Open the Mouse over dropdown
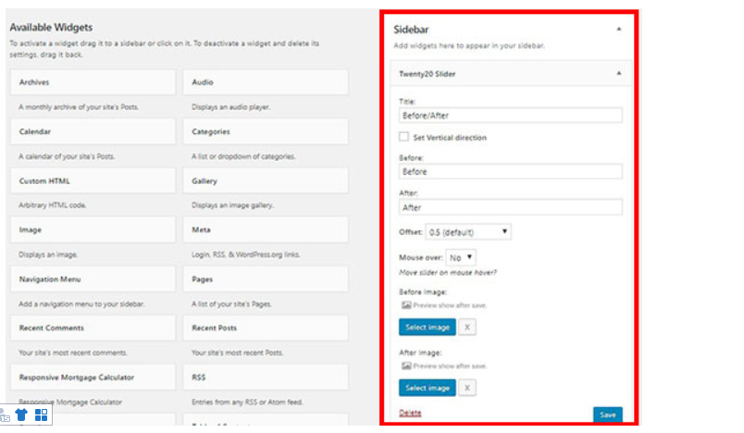744x433 pixels. 461,256
